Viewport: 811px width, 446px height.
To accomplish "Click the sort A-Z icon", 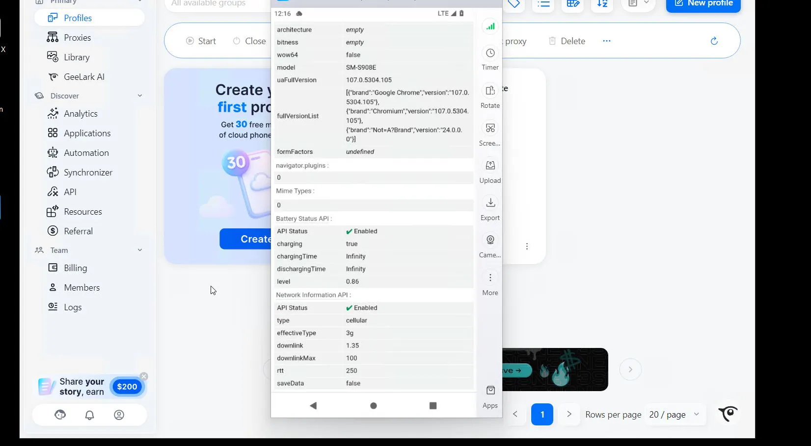I will pos(602,4).
